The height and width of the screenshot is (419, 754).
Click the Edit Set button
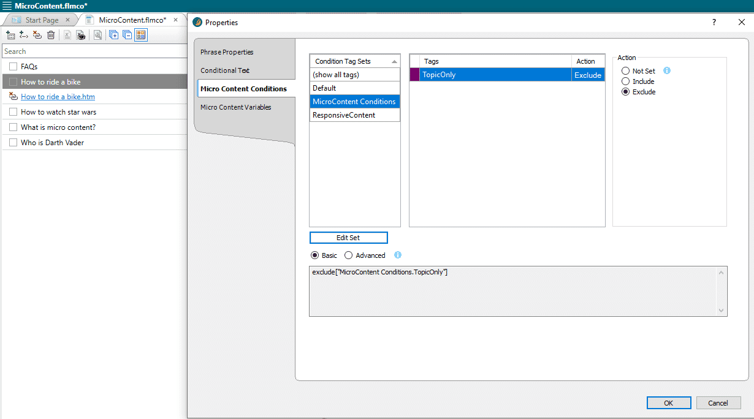(x=348, y=238)
